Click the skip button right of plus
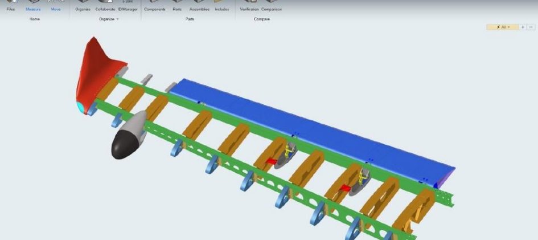The height and width of the screenshot is (240, 538). [x=531, y=27]
